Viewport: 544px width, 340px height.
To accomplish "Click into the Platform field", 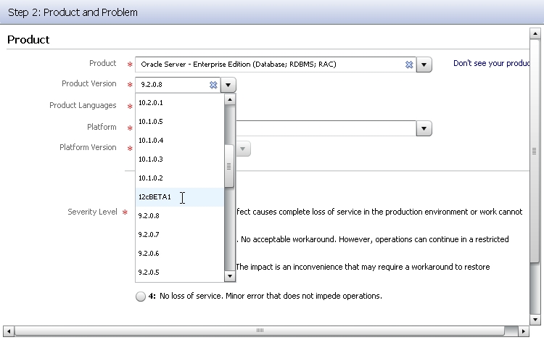I will [x=326, y=128].
